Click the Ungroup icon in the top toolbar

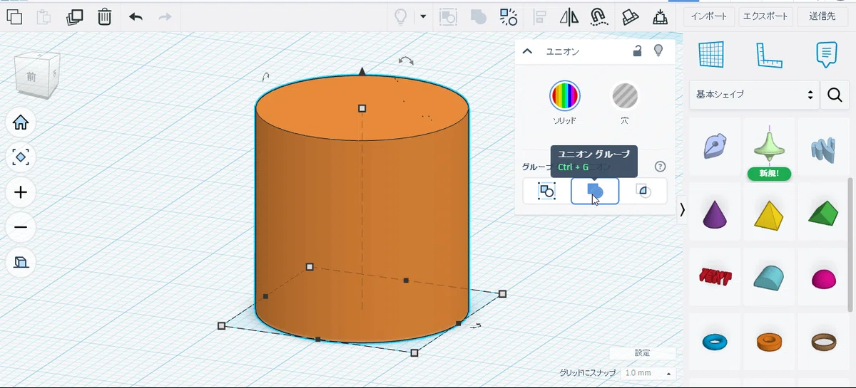(x=509, y=16)
